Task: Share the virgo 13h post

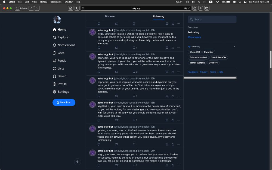Action: click(x=173, y=48)
